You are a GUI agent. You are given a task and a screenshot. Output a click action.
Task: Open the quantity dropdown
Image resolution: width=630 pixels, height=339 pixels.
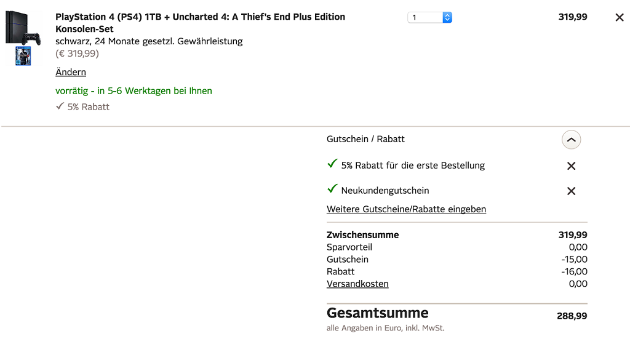(429, 17)
